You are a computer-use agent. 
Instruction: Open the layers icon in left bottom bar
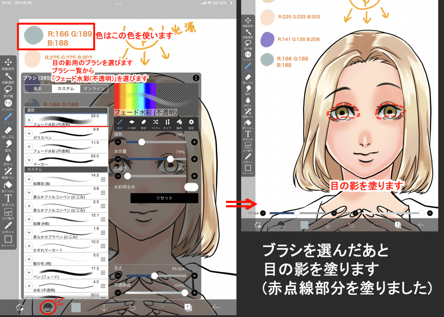[187, 307]
